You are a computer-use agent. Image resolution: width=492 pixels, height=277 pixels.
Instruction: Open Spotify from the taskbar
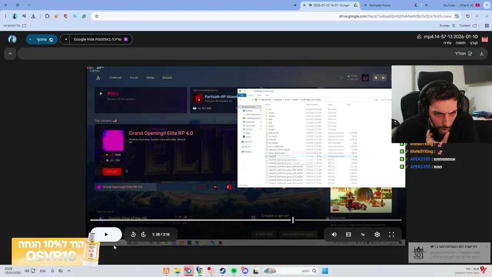click(x=234, y=271)
